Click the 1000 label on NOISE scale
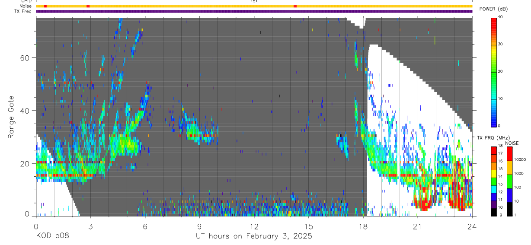This screenshot has height=245, width=531. [x=518, y=173]
